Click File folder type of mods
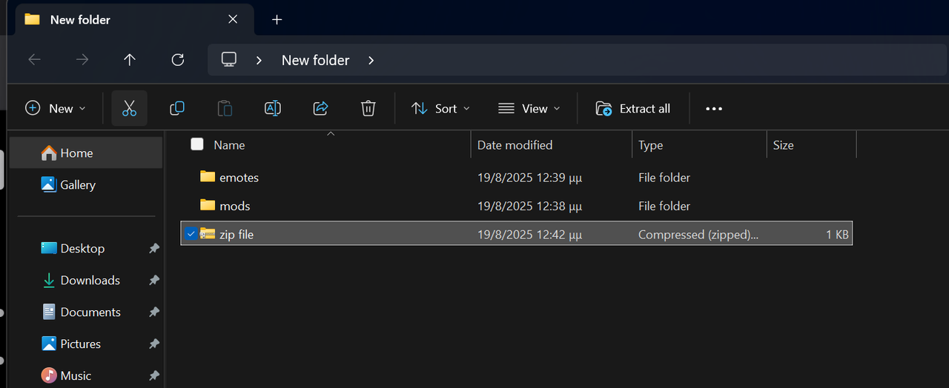Image resolution: width=949 pixels, height=388 pixels. click(664, 206)
